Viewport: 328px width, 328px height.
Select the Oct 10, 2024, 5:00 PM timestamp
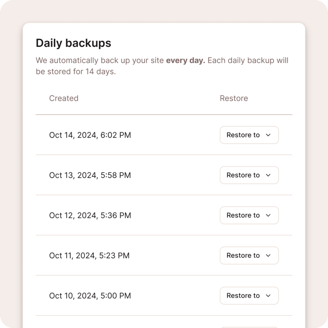tap(90, 296)
